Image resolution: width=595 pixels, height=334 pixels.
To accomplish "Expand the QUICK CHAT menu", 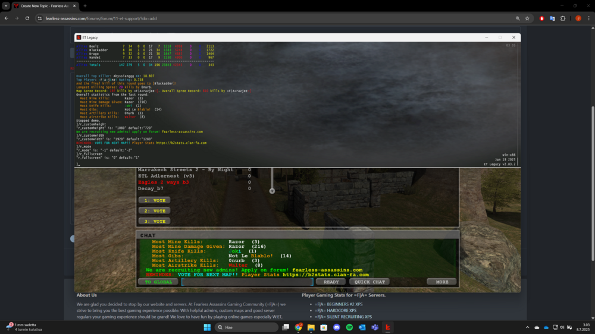I will (x=369, y=282).
